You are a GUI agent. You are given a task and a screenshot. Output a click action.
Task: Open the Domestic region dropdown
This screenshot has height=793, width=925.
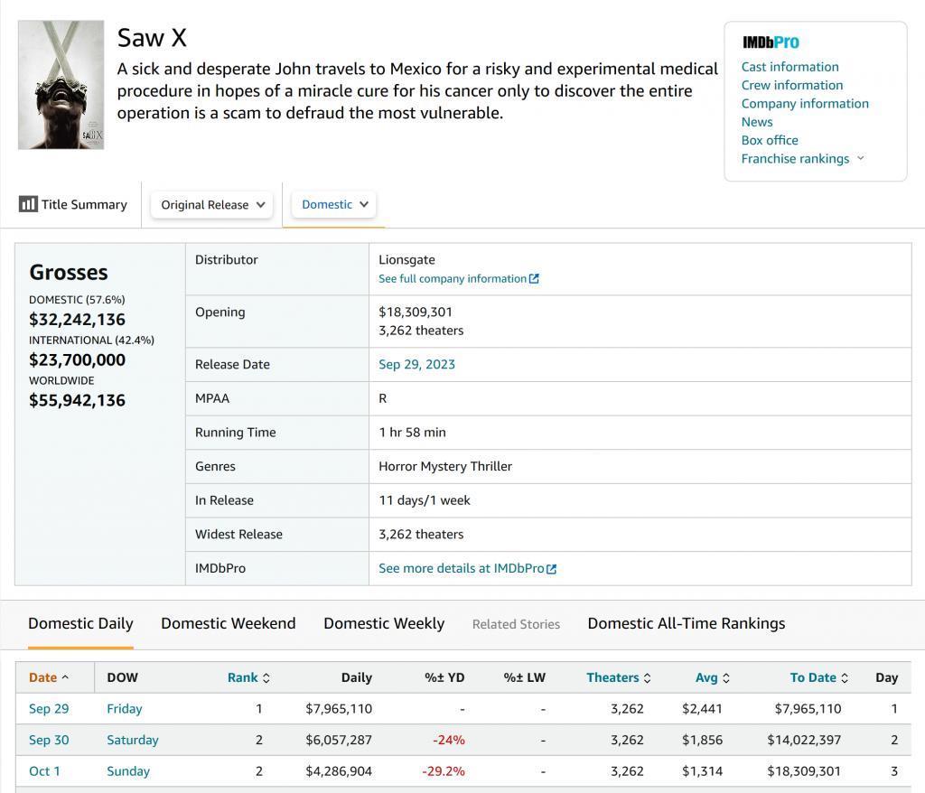pyautogui.click(x=334, y=204)
